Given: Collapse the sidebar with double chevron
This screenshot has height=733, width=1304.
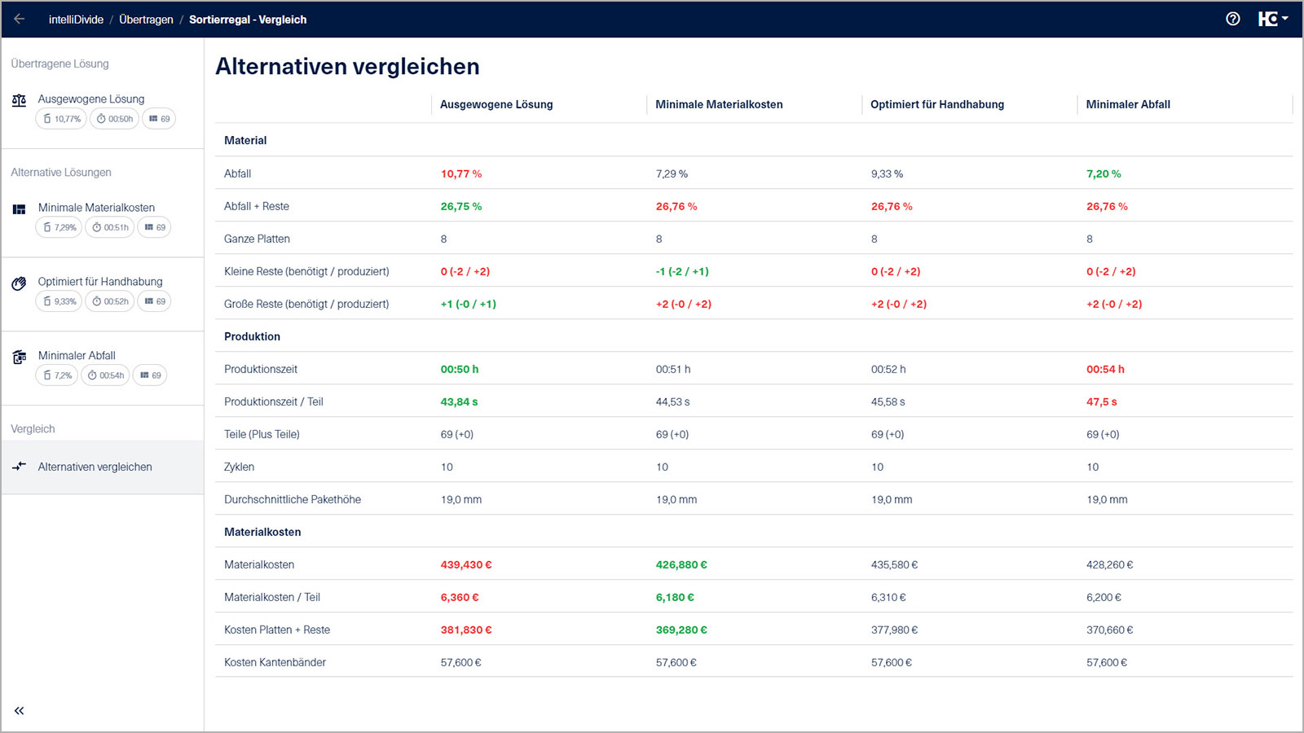Looking at the screenshot, I should 19,711.
